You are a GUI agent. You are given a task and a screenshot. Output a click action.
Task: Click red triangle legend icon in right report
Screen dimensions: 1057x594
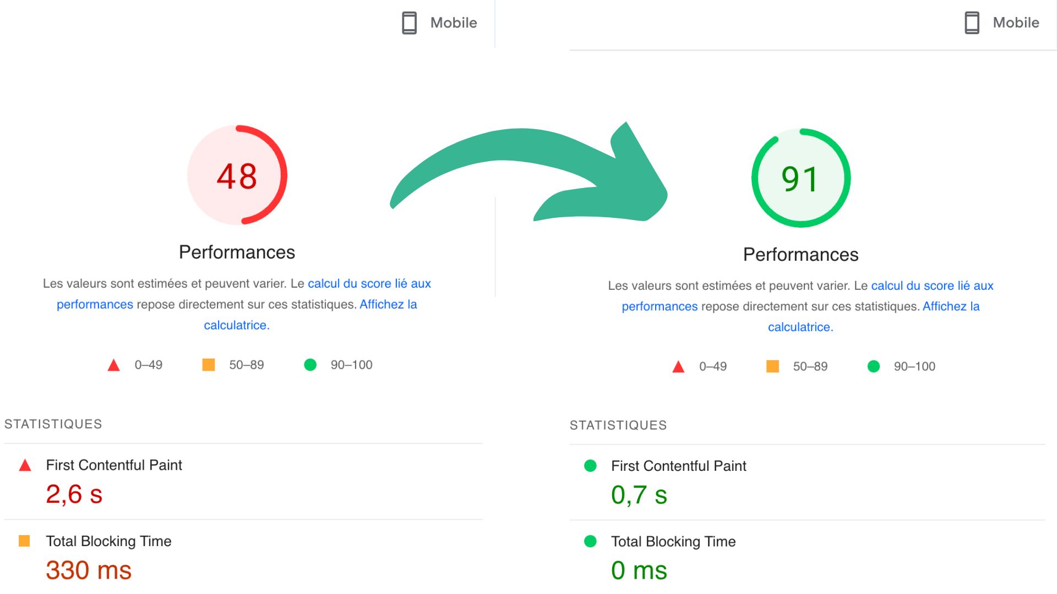pyautogui.click(x=678, y=367)
